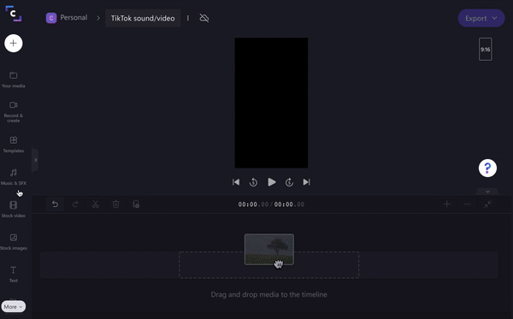Screen dimensions: 513x319
Task: Forward five seconds
Action: pyautogui.click(x=289, y=182)
